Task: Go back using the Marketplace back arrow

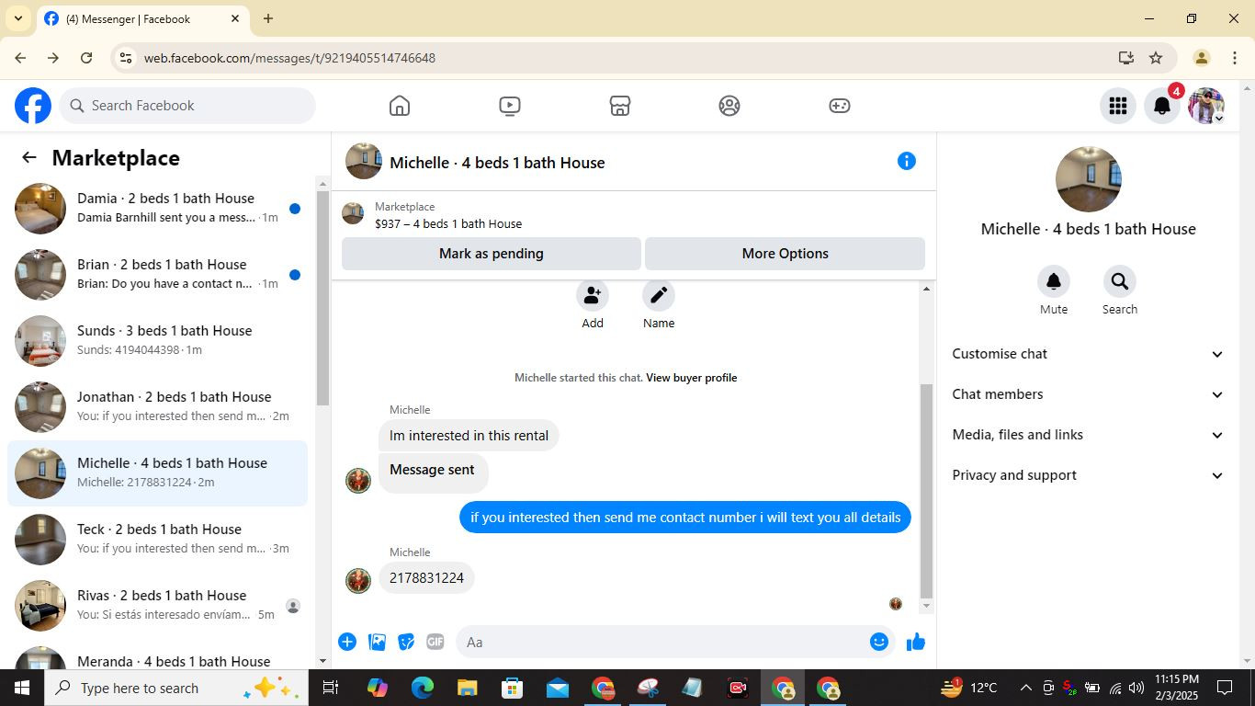Action: tap(29, 158)
